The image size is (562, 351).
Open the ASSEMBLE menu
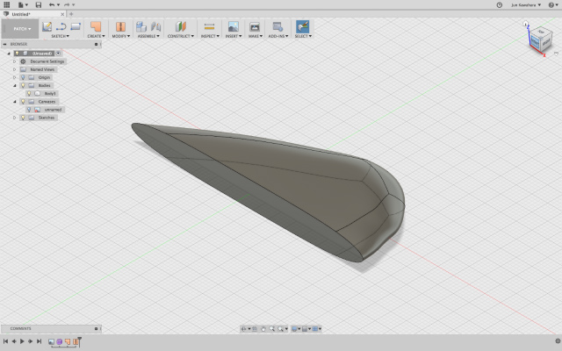(x=148, y=36)
